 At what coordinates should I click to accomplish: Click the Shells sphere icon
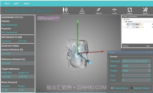tap(126, 22)
